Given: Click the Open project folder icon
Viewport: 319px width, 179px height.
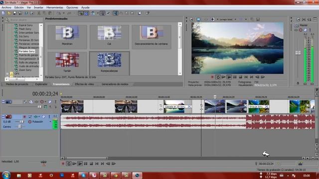Looking at the screenshot, I should point(9,13).
